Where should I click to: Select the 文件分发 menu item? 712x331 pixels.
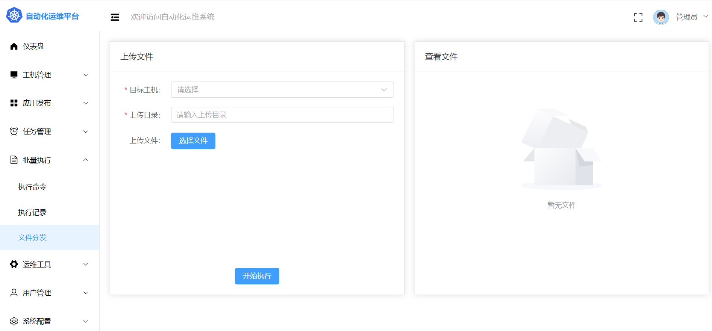[32, 237]
